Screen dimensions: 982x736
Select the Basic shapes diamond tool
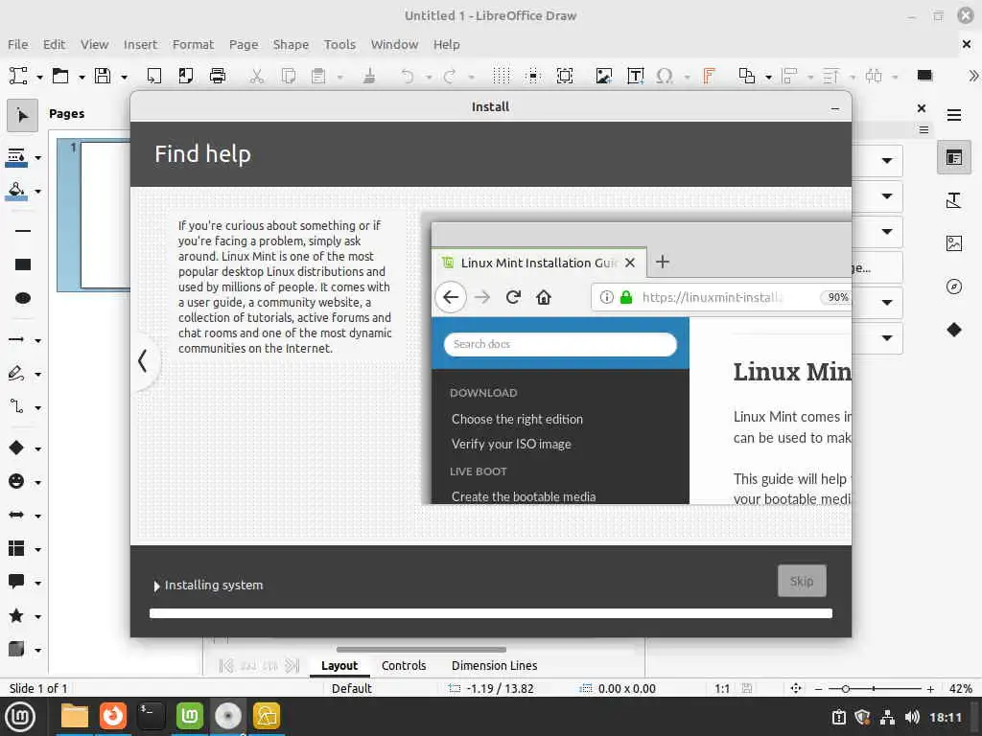16,448
